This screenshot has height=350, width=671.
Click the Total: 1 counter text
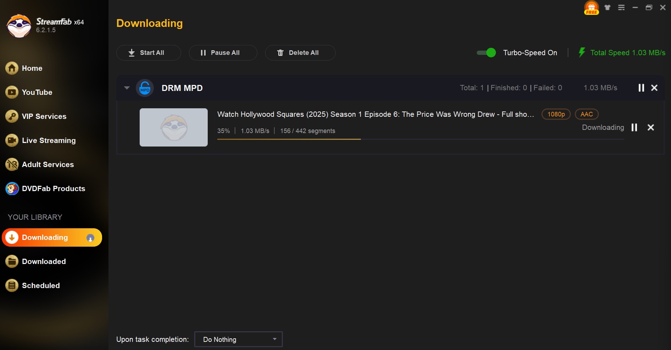tap(472, 88)
